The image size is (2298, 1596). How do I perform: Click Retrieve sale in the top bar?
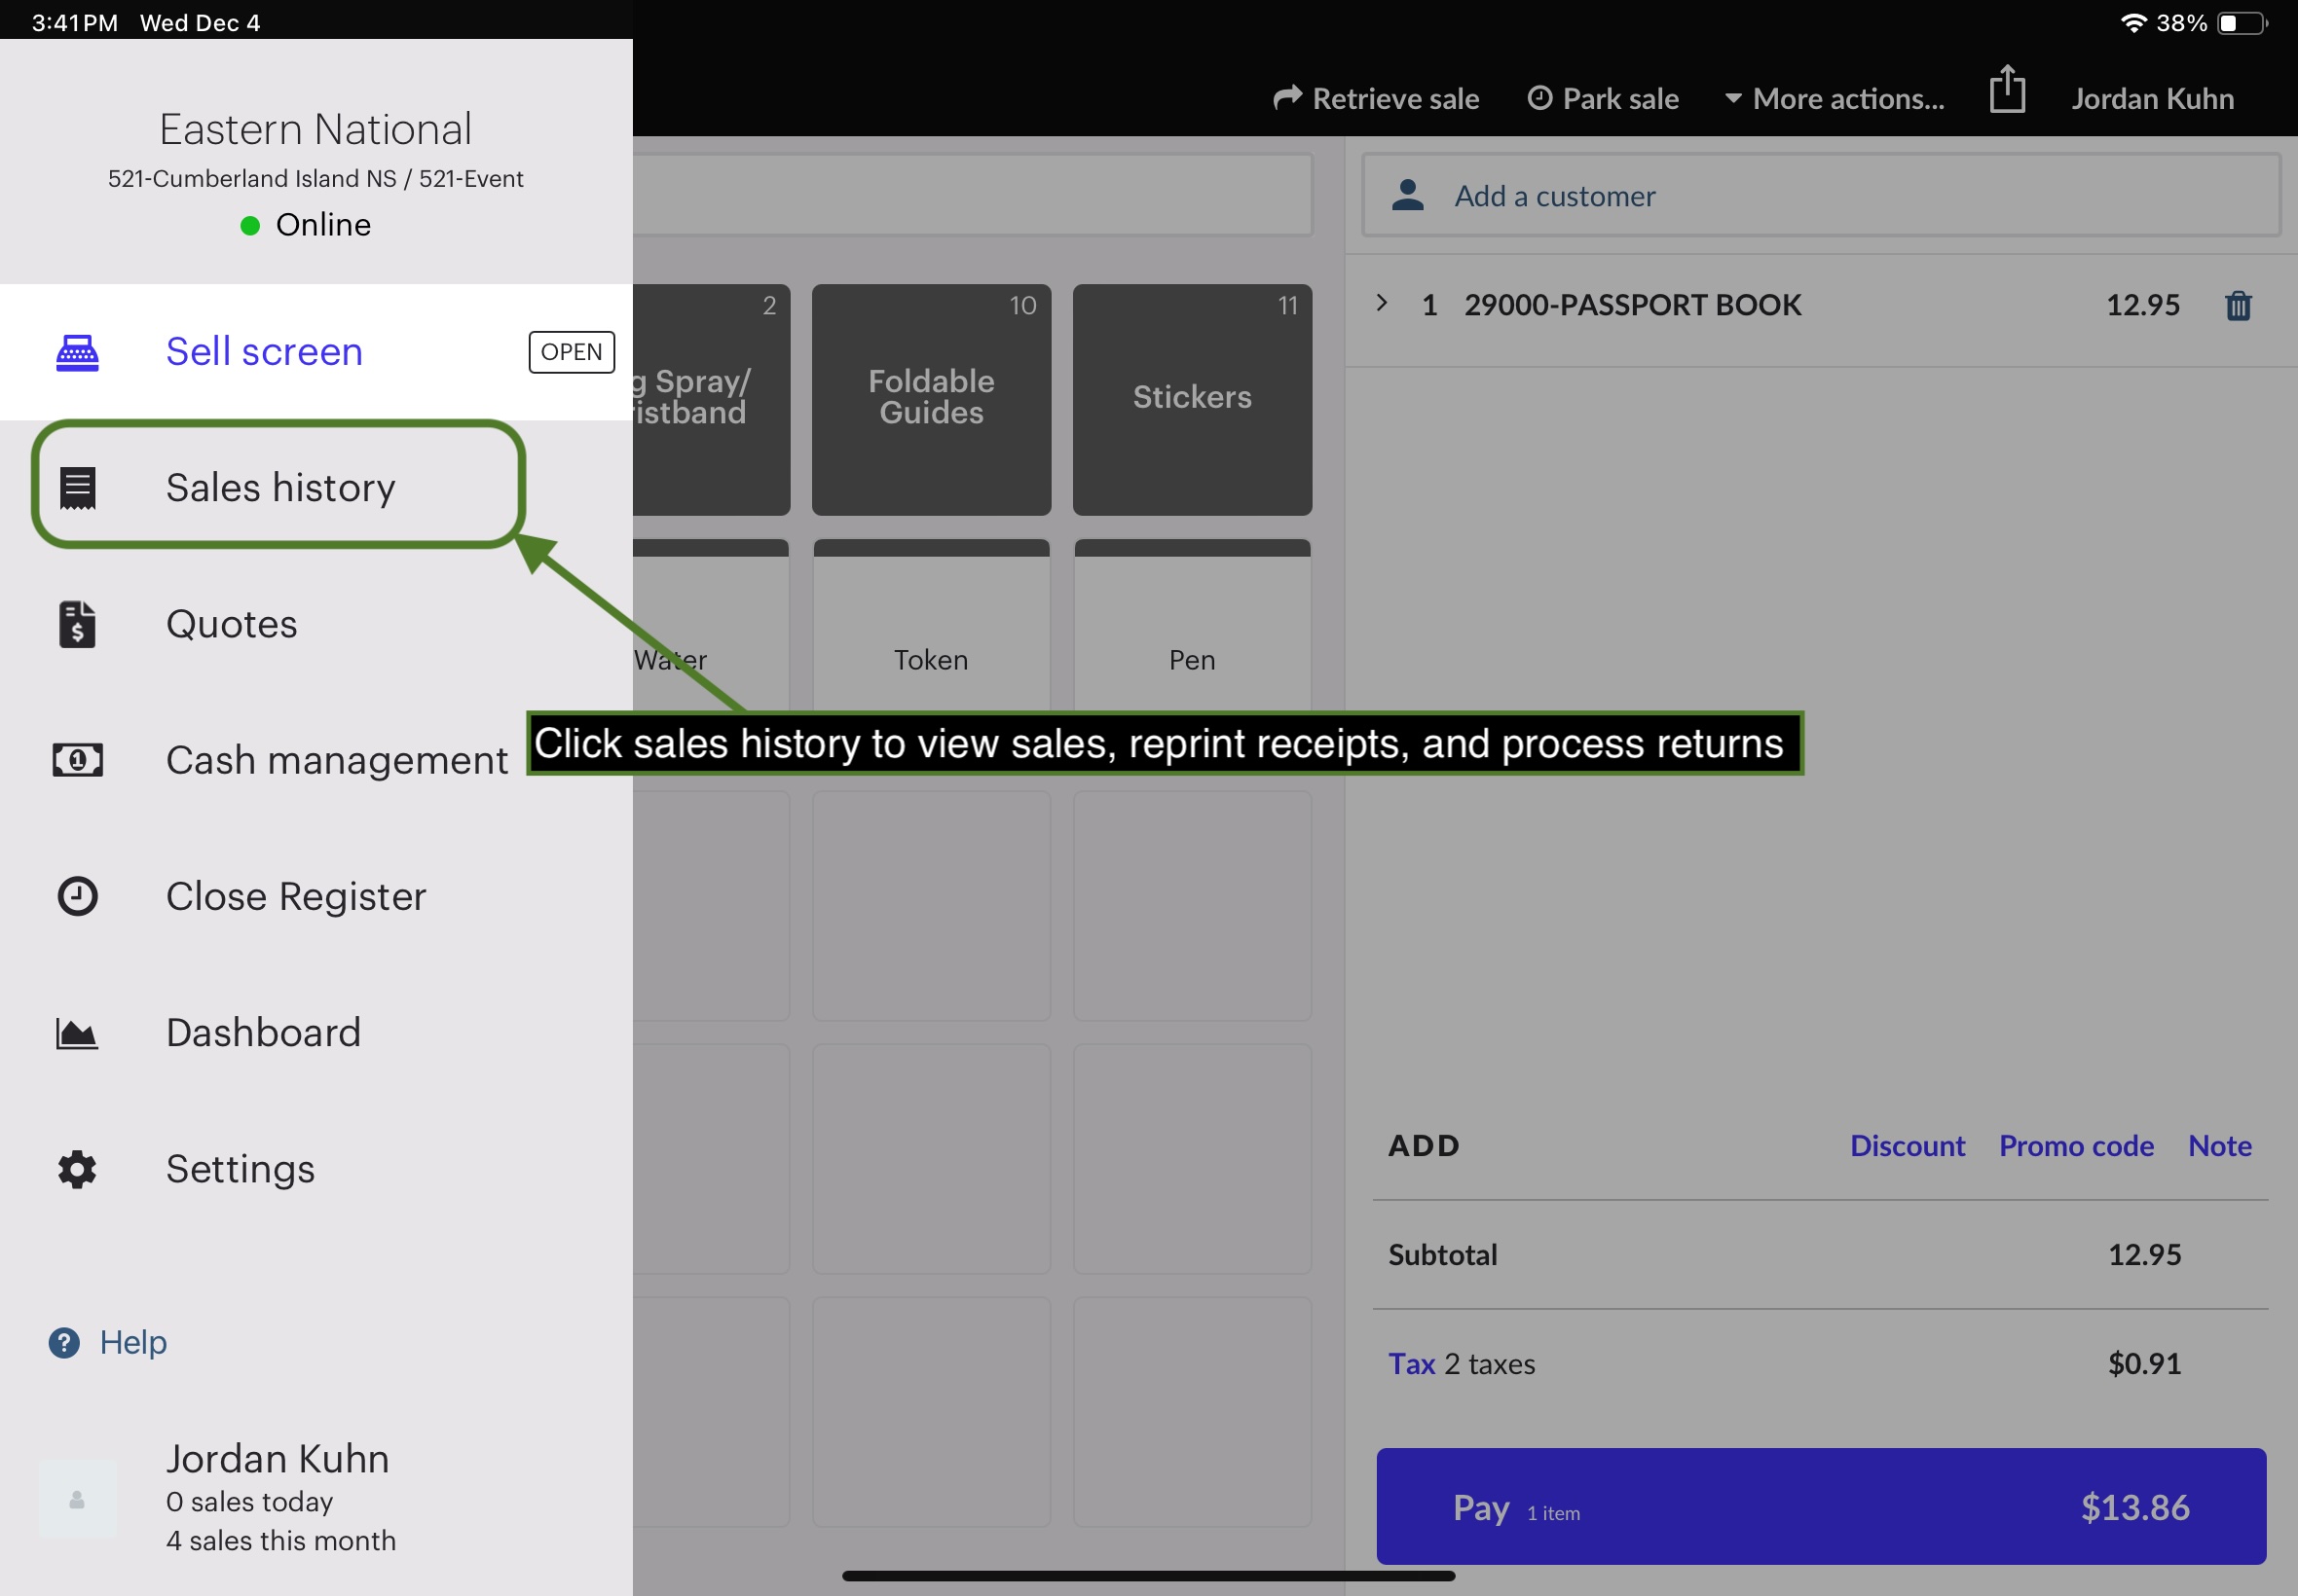click(1376, 99)
